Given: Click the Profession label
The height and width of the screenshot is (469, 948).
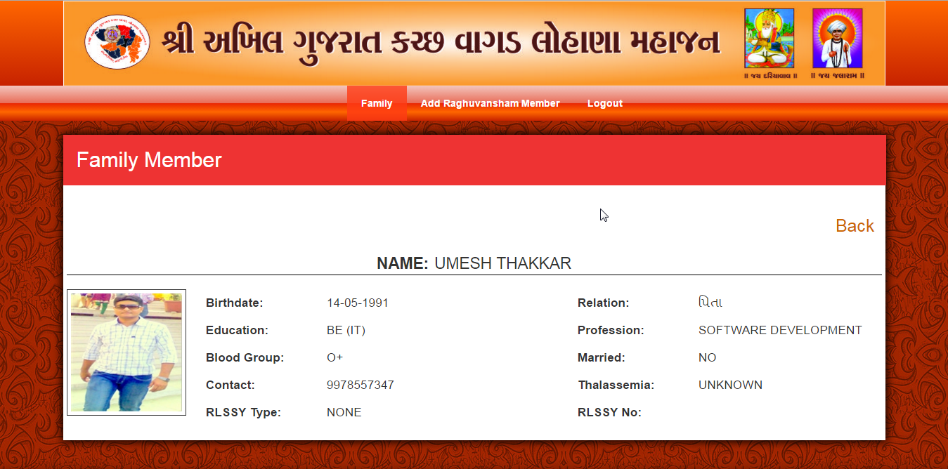Looking at the screenshot, I should [611, 331].
